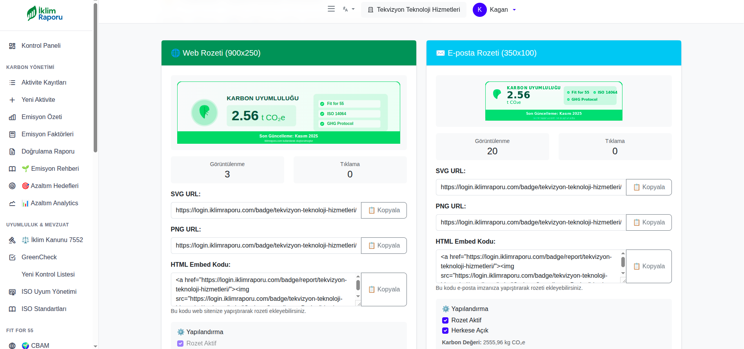Click E-posta Rozeti Yapılandırma gear icon
The width and height of the screenshot is (744, 349).
click(x=445, y=309)
